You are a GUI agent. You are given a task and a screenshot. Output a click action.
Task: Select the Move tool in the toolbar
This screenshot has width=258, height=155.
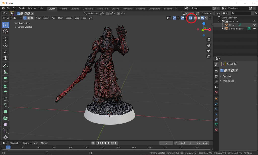[x=5, y=39]
